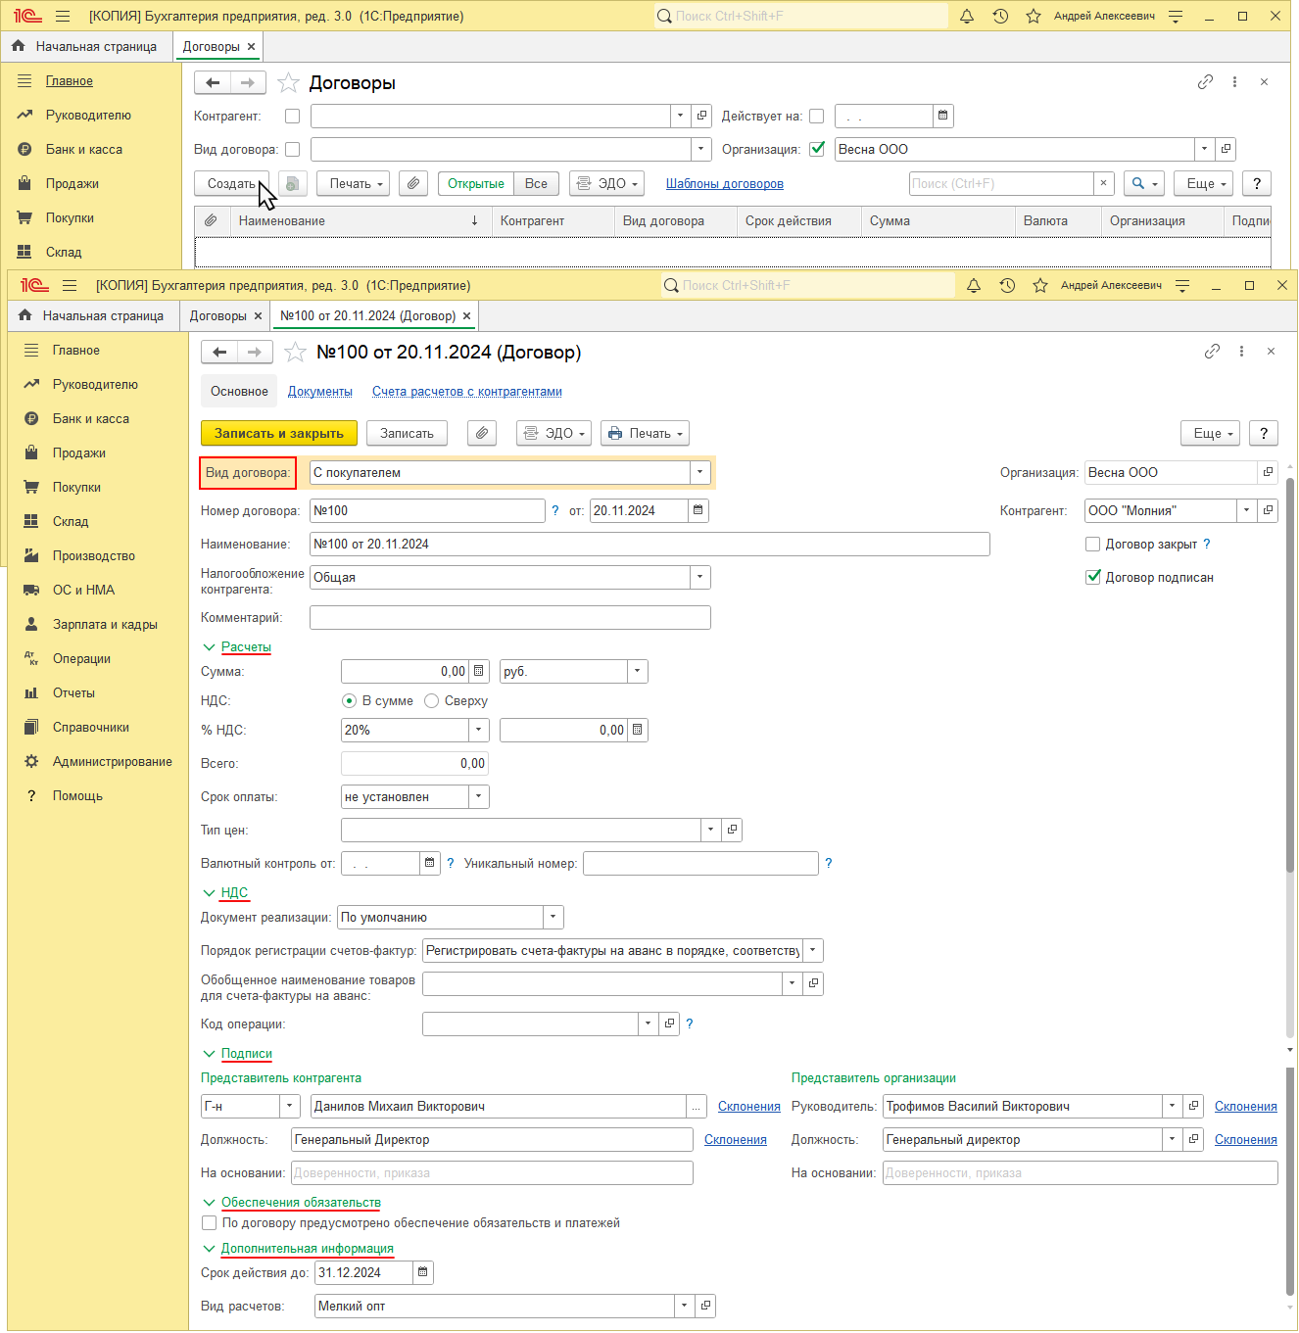Attach files using paperclip in contract form
1299x1333 pixels.
click(482, 433)
